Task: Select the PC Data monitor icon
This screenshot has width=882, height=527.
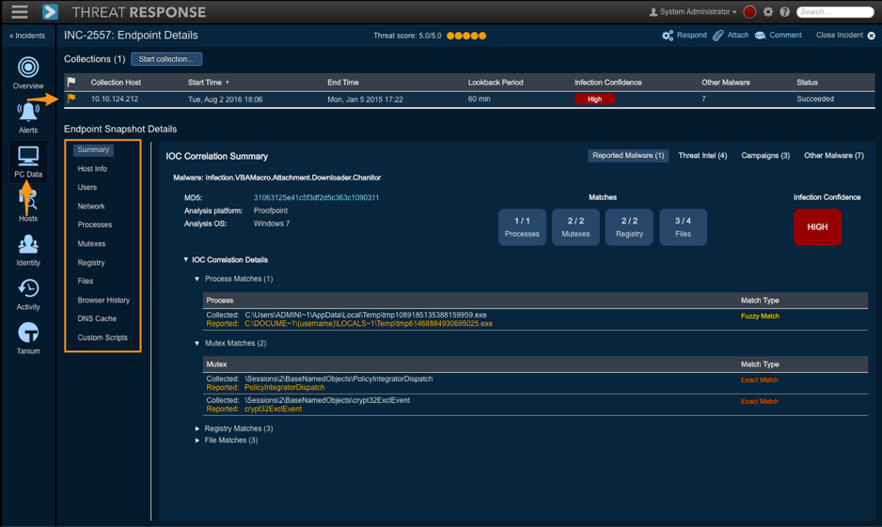Action: 28,157
